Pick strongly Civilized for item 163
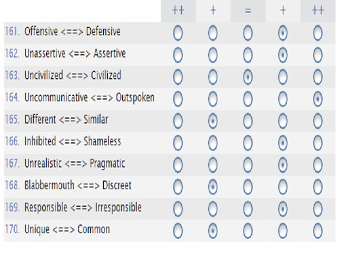The height and width of the screenshot is (261, 348). pyautogui.click(x=318, y=77)
